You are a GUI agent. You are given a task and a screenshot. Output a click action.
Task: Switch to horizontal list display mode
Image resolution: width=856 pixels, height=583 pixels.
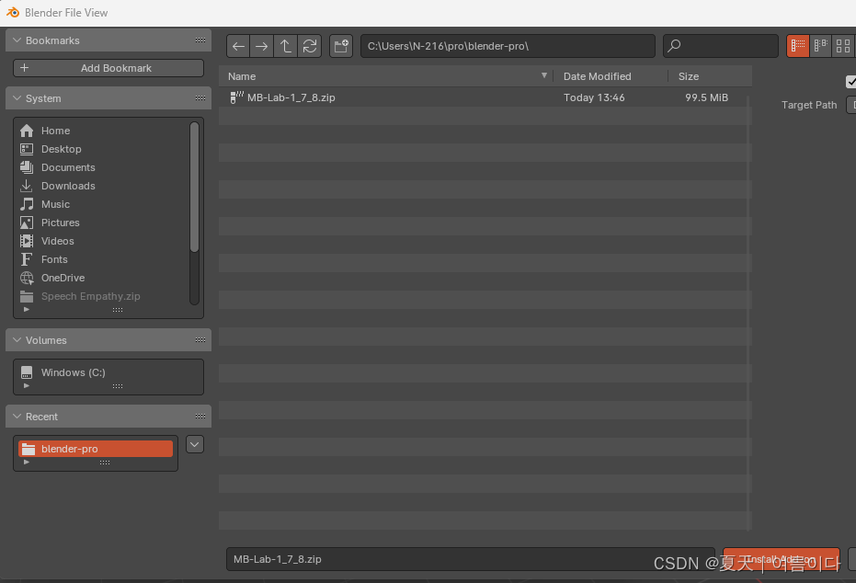pos(820,46)
